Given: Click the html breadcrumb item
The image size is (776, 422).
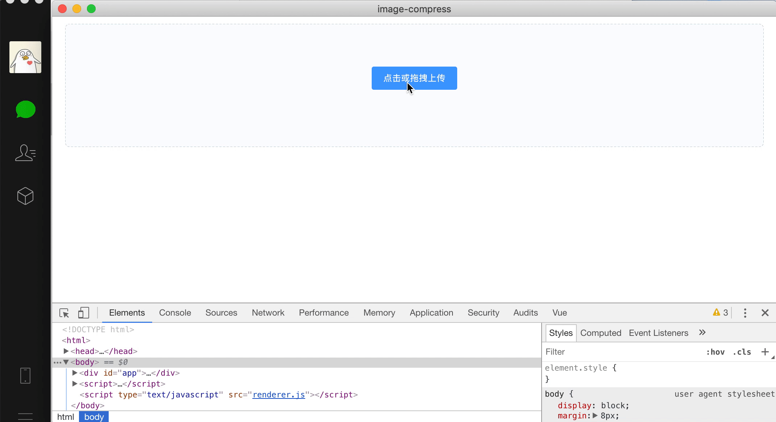Looking at the screenshot, I should click(66, 417).
